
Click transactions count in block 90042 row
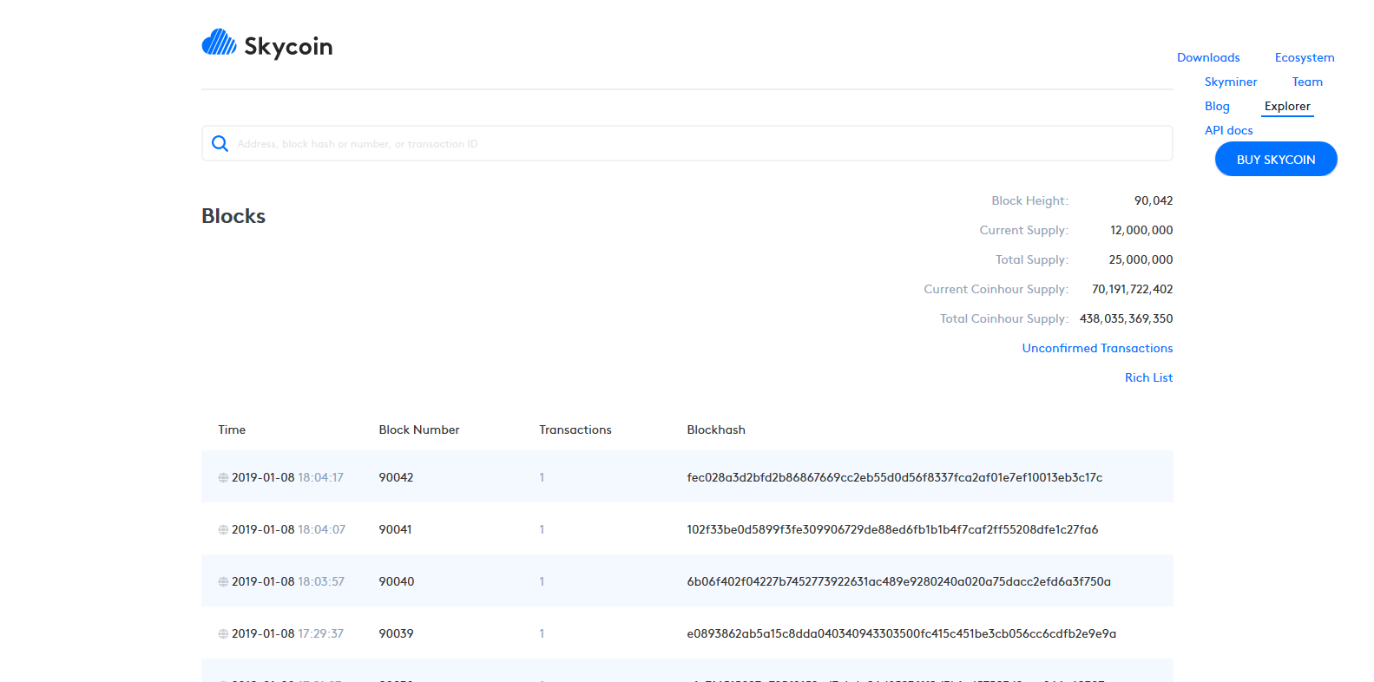(542, 477)
